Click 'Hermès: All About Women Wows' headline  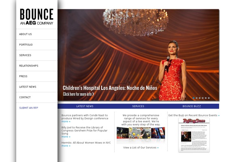tap(86, 143)
